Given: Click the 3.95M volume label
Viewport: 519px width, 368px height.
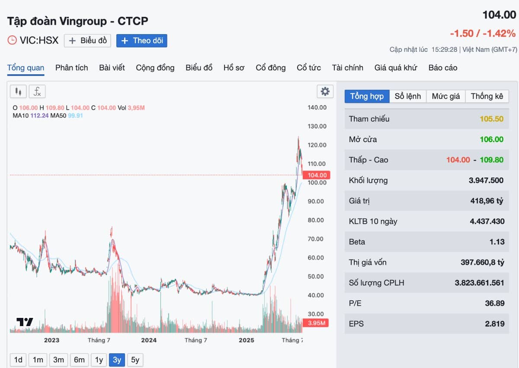Looking at the screenshot, I should coord(316,323).
